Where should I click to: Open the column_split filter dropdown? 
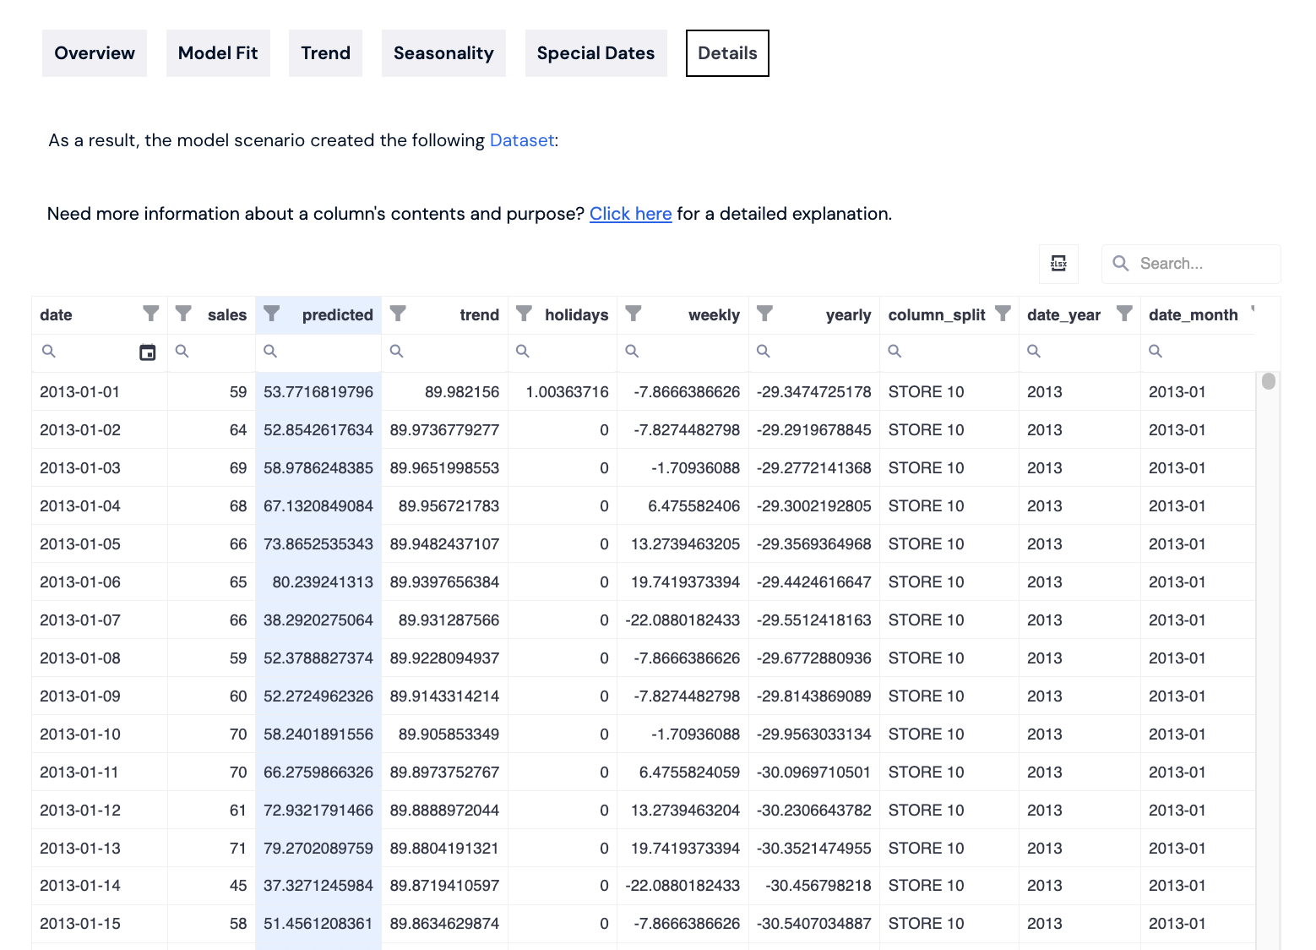pos(1003,314)
